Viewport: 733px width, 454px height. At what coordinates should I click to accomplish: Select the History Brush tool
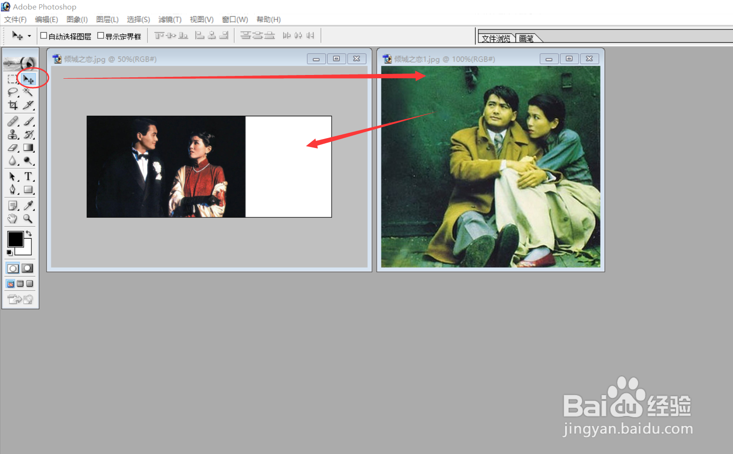(29, 134)
